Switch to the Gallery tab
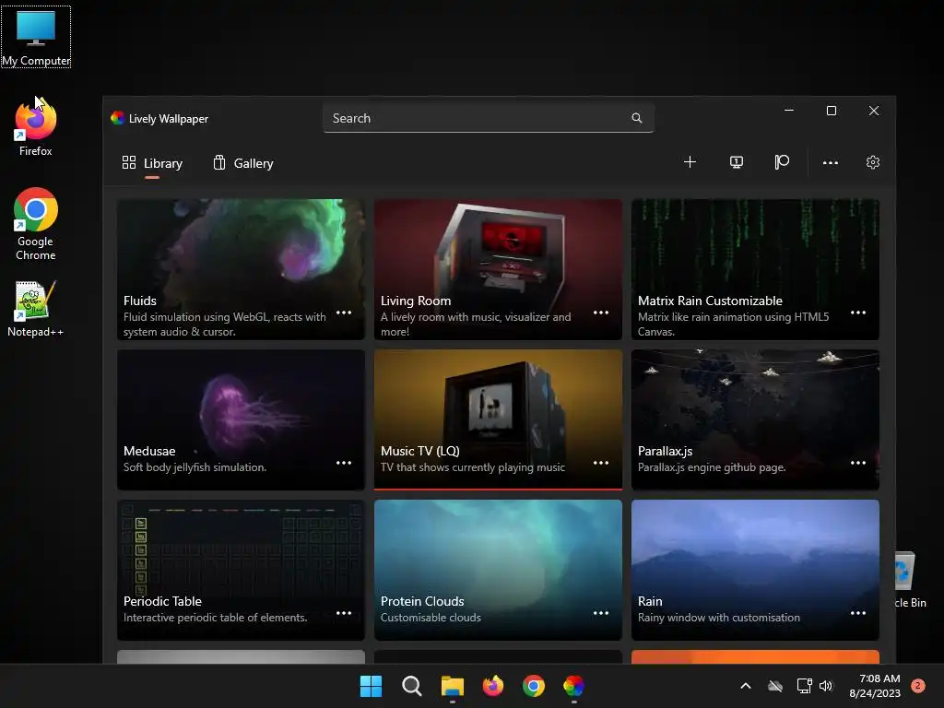Screen dimensions: 944x708 coord(243,163)
